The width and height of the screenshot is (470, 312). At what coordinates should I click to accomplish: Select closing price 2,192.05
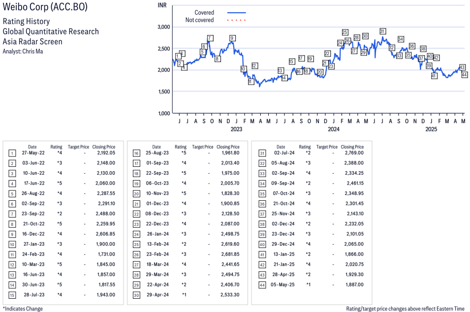106,153
